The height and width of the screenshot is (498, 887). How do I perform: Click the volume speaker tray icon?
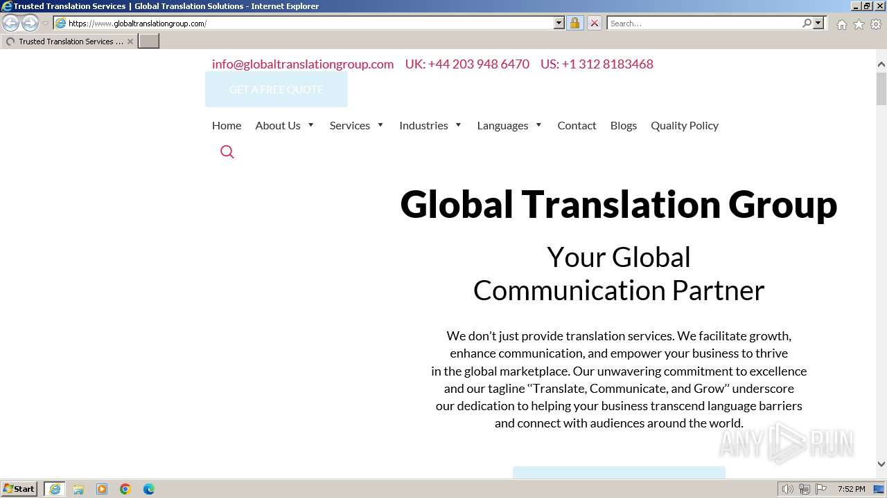(x=788, y=489)
